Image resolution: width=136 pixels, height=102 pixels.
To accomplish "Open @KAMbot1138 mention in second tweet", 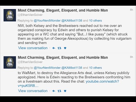I will tap(72, 68).
